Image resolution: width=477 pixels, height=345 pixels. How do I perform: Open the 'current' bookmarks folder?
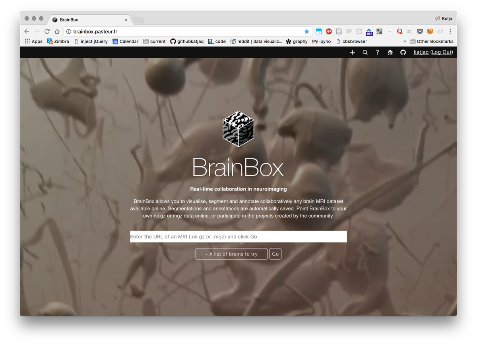154,41
